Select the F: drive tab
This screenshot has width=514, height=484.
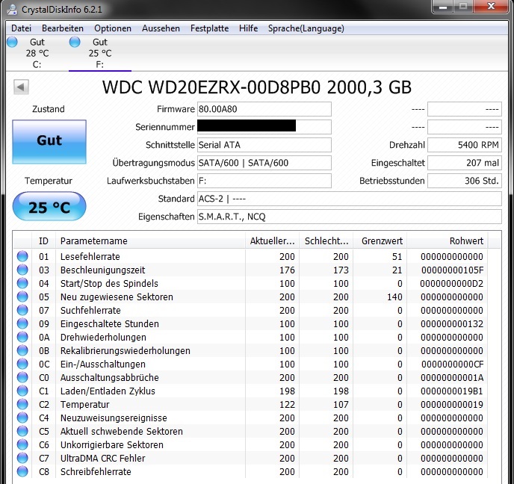pos(100,53)
